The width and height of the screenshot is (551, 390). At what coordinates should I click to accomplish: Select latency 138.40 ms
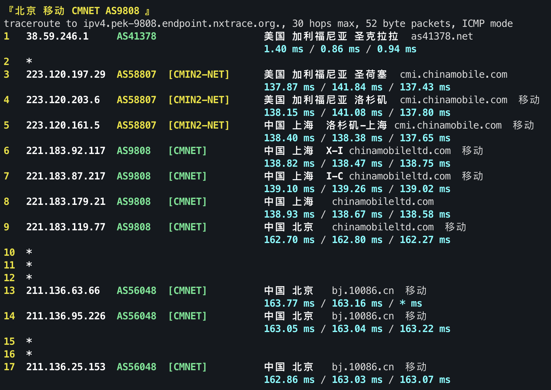pos(289,138)
